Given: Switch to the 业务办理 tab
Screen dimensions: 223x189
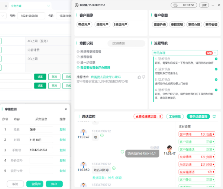Looking at the screenshot, I should pyautogui.click(x=17, y=6).
